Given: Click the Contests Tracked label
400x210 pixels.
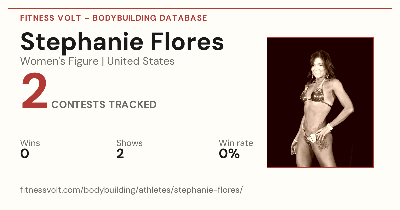Looking at the screenshot, I should 104,105.
